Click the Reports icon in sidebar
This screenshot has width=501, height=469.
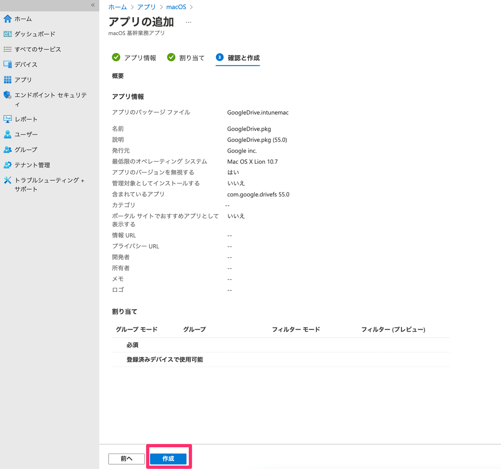pyautogui.click(x=8, y=119)
